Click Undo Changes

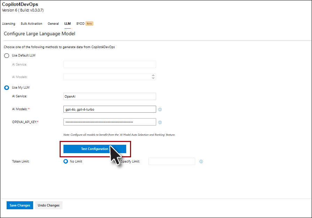tap(48, 205)
